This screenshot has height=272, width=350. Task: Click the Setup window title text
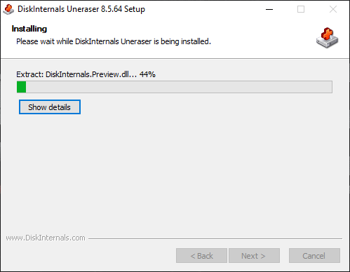81,9
